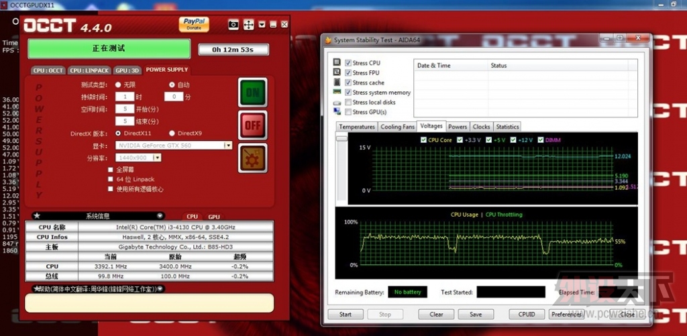687x336 pixels.
Task: Open the Powers tab
Action: [x=458, y=127]
